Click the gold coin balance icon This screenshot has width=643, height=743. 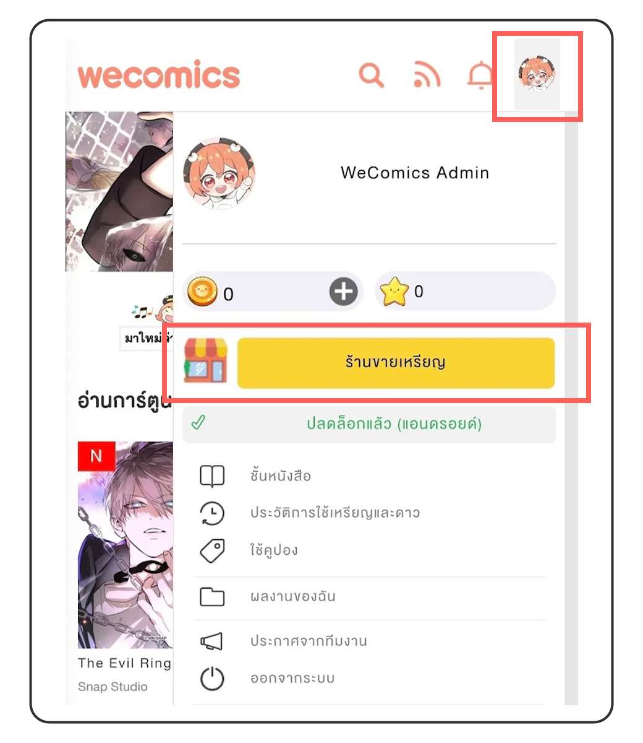pyautogui.click(x=203, y=292)
